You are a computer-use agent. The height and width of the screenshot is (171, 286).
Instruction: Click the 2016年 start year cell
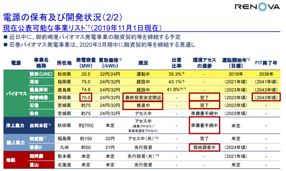click(x=236, y=74)
